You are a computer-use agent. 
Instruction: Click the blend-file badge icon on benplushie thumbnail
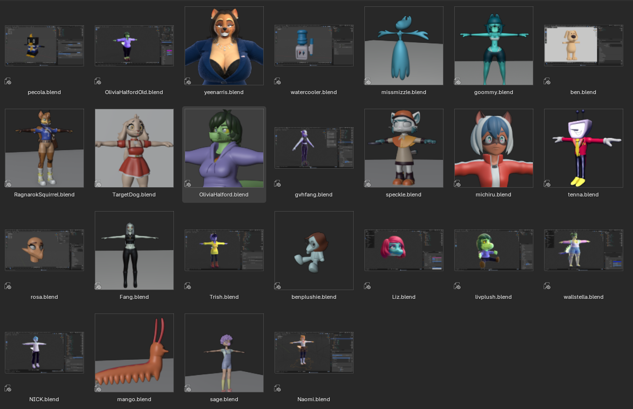(277, 286)
